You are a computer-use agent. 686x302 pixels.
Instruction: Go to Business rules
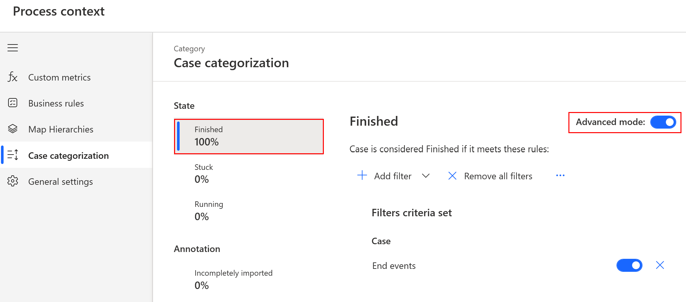click(x=56, y=103)
